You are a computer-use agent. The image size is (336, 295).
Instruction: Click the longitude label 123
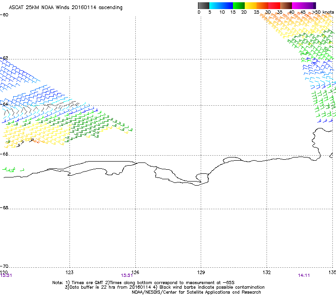click(69, 272)
